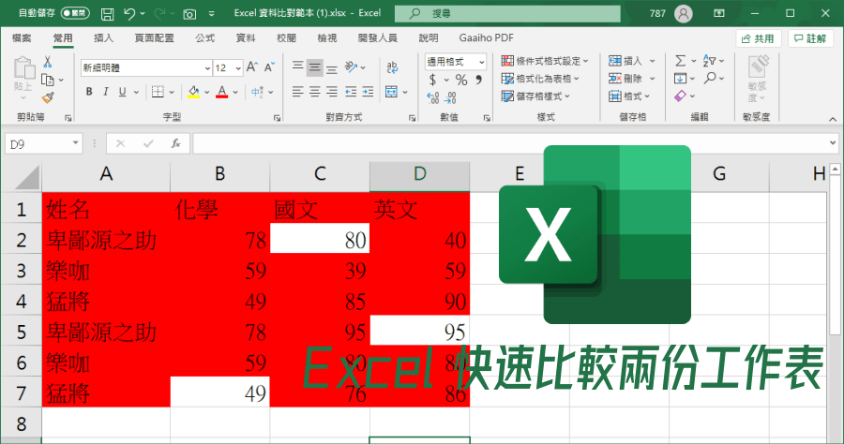Toggle Italic formatting
The height and width of the screenshot is (444, 844).
[105, 92]
